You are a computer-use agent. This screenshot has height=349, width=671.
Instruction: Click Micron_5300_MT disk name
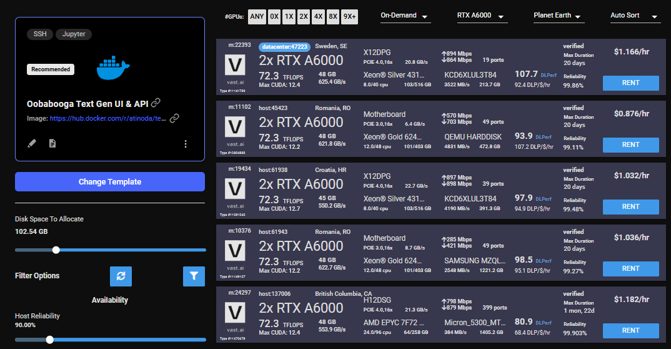pyautogui.click(x=475, y=323)
